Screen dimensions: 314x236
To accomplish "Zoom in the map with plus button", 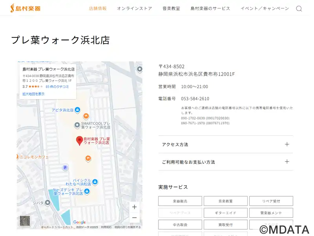I will point(135,207).
